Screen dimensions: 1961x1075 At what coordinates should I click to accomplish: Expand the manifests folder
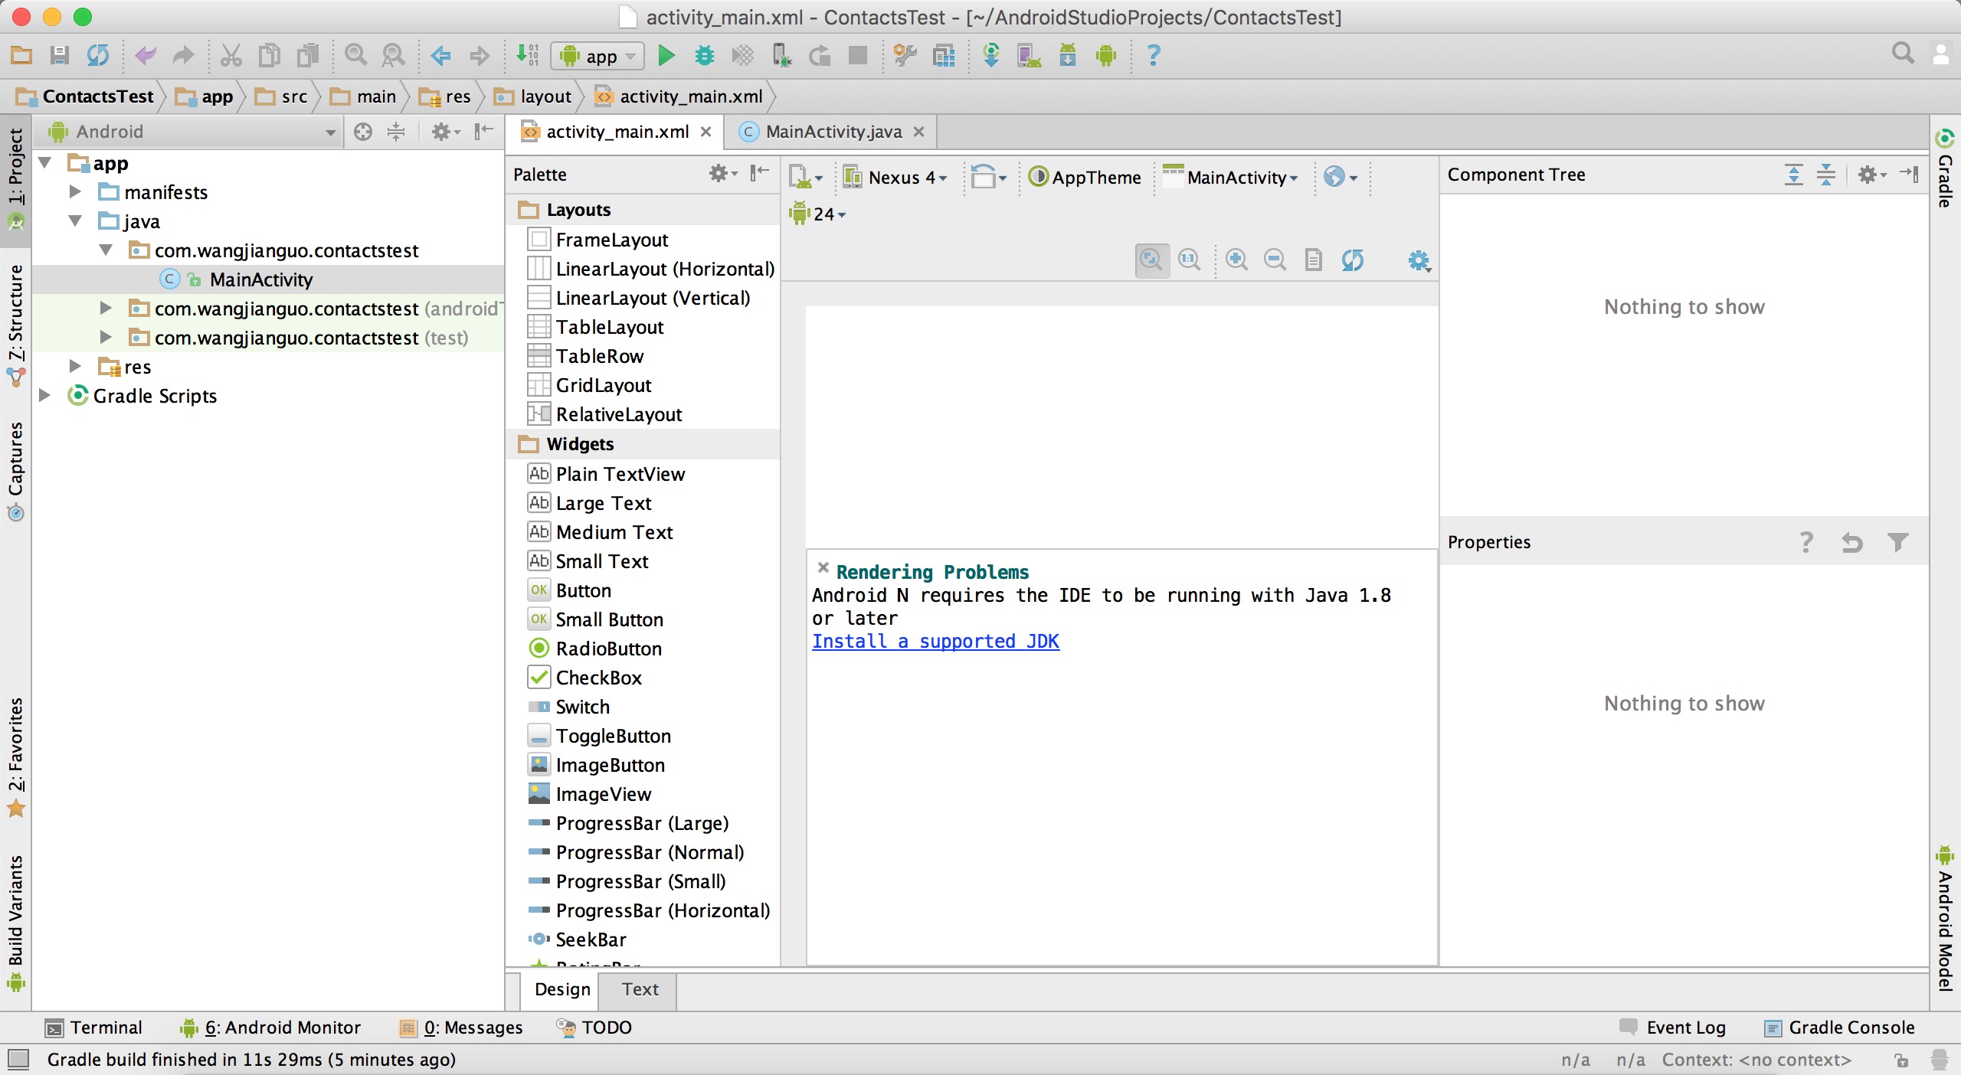(75, 191)
